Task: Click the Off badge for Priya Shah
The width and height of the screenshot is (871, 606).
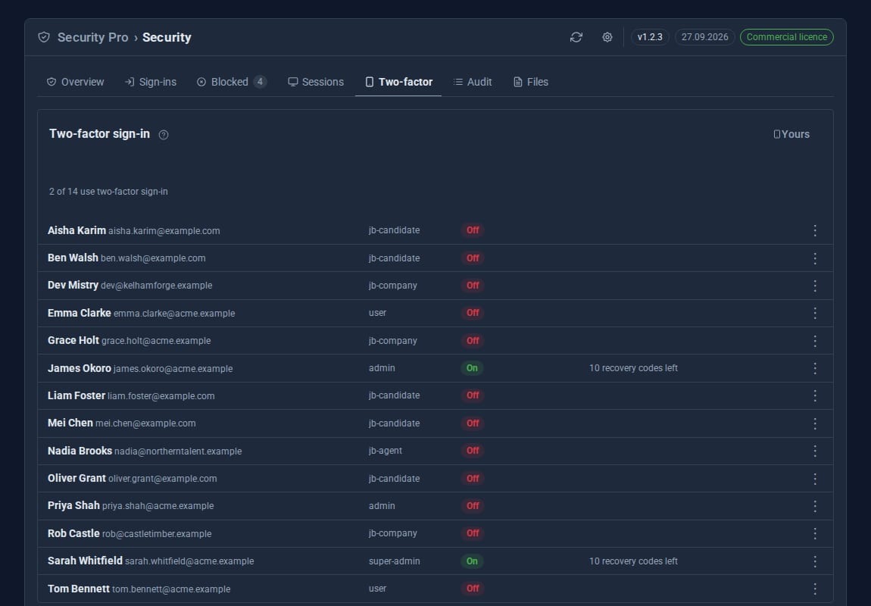Action: (x=473, y=506)
